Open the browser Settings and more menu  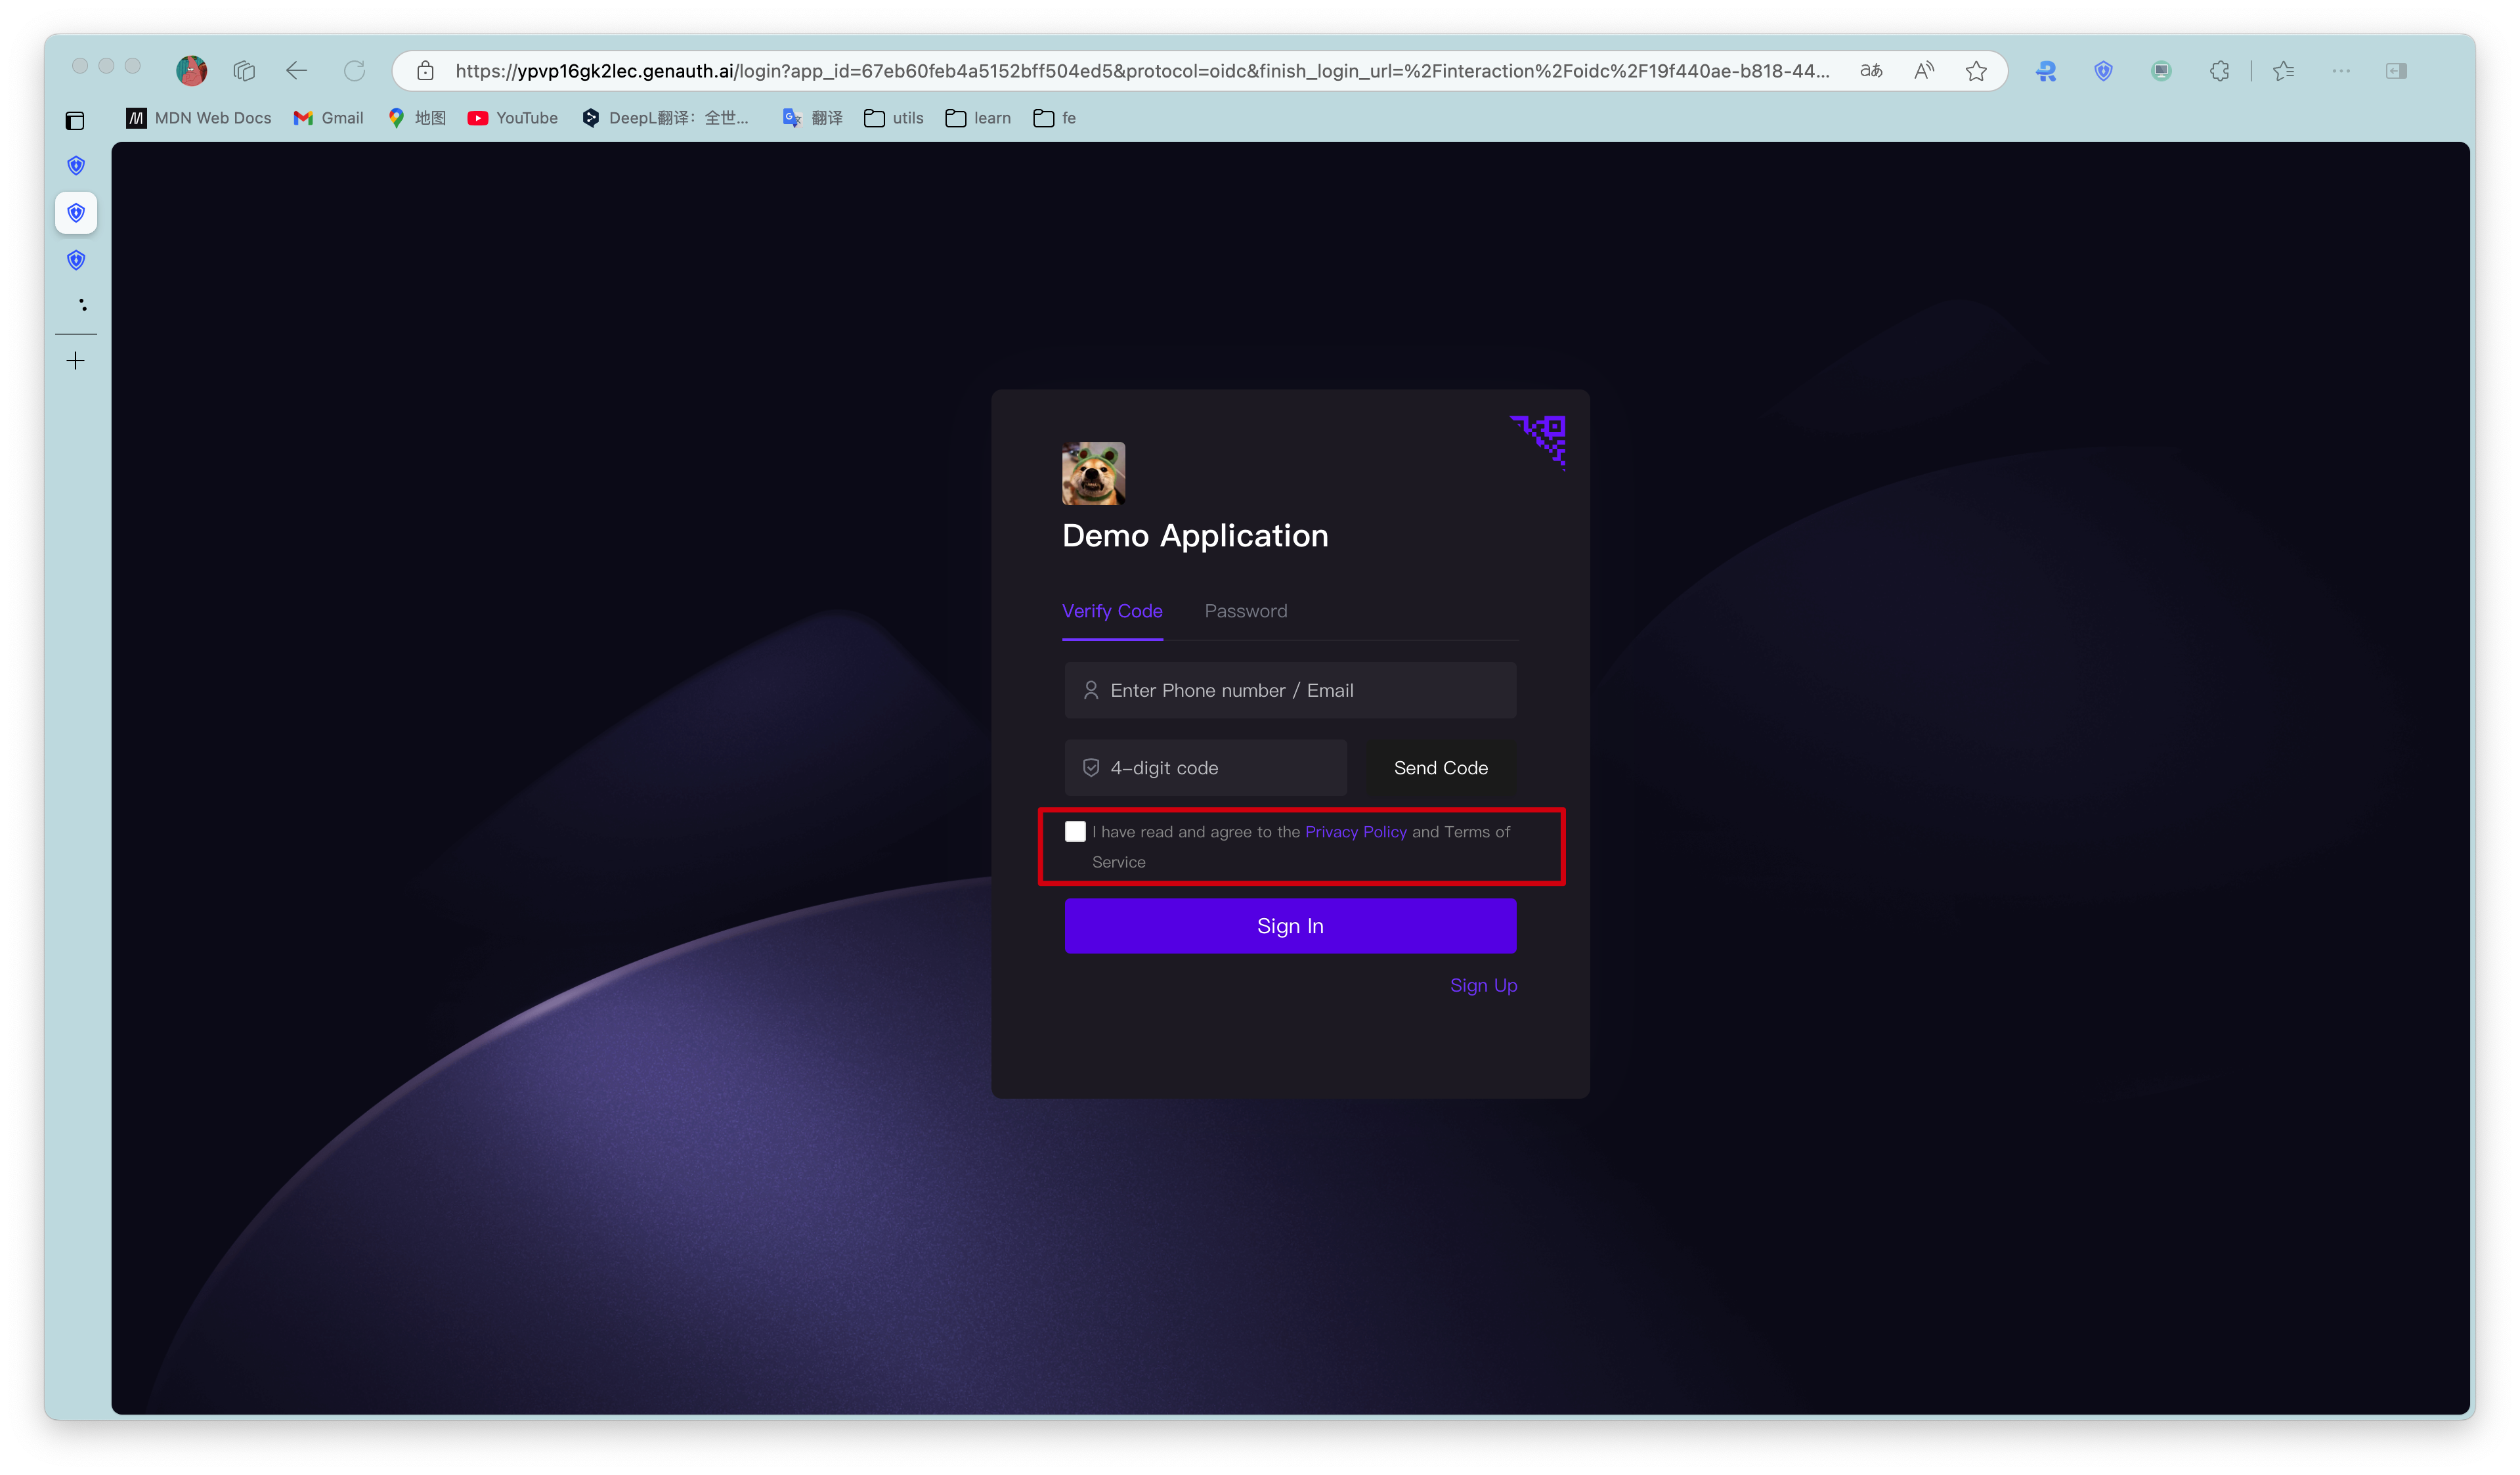click(2340, 70)
